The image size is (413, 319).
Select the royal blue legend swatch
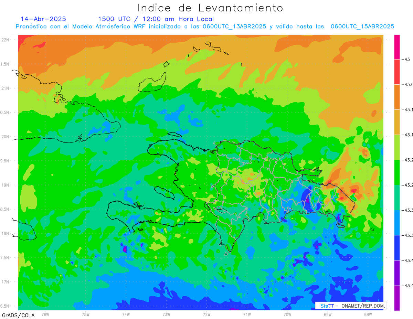397,248
